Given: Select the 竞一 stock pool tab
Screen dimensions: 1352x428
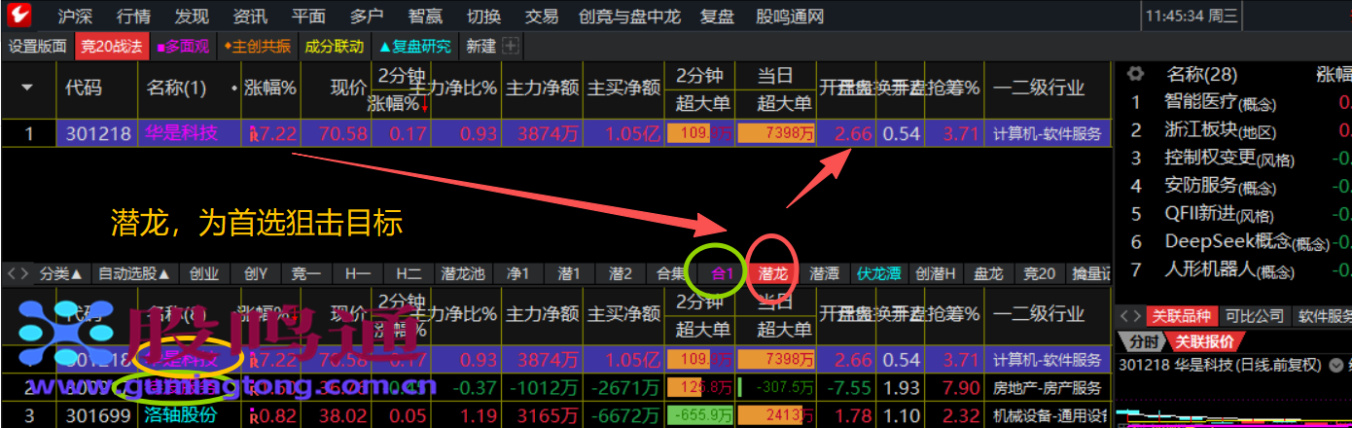Looking at the screenshot, I should (306, 273).
